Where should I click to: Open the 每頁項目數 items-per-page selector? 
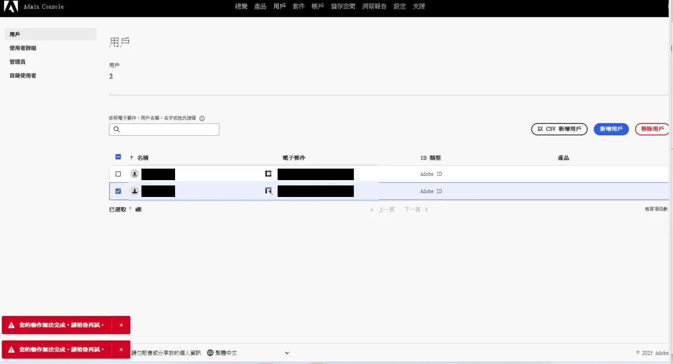click(656, 209)
